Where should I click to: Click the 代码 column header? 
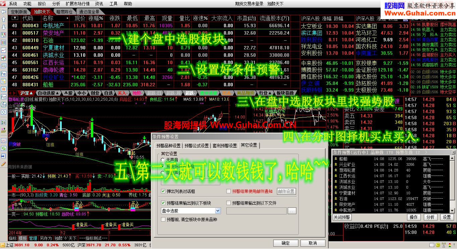pyautogui.click(x=27, y=18)
